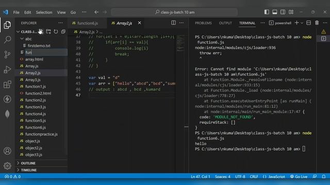Open notifications bell in status bar
This screenshot has width=330, height=185.
324,177
